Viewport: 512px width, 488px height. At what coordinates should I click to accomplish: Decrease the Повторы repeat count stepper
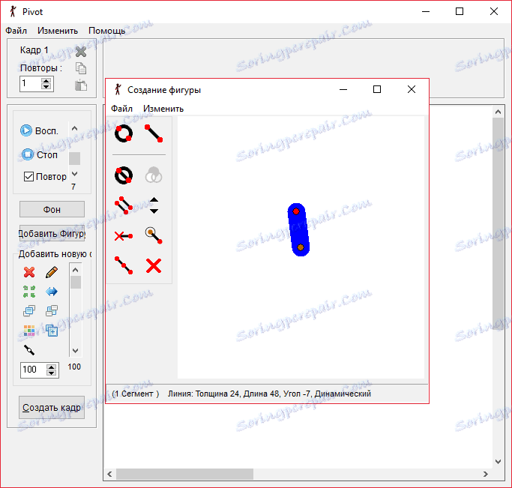click(46, 86)
